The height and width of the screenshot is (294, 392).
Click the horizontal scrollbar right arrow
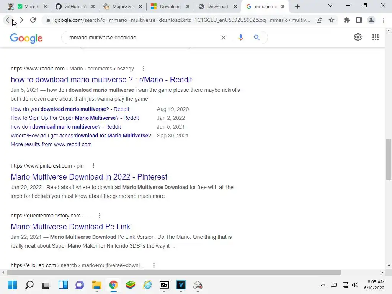(382, 272)
